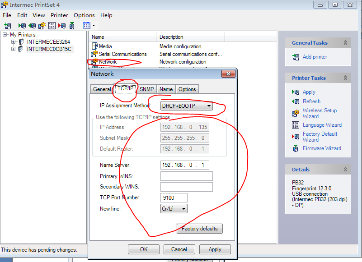Collapse the General Tasks panel
Viewport: 362px width, 262px height.
[x=345, y=43]
